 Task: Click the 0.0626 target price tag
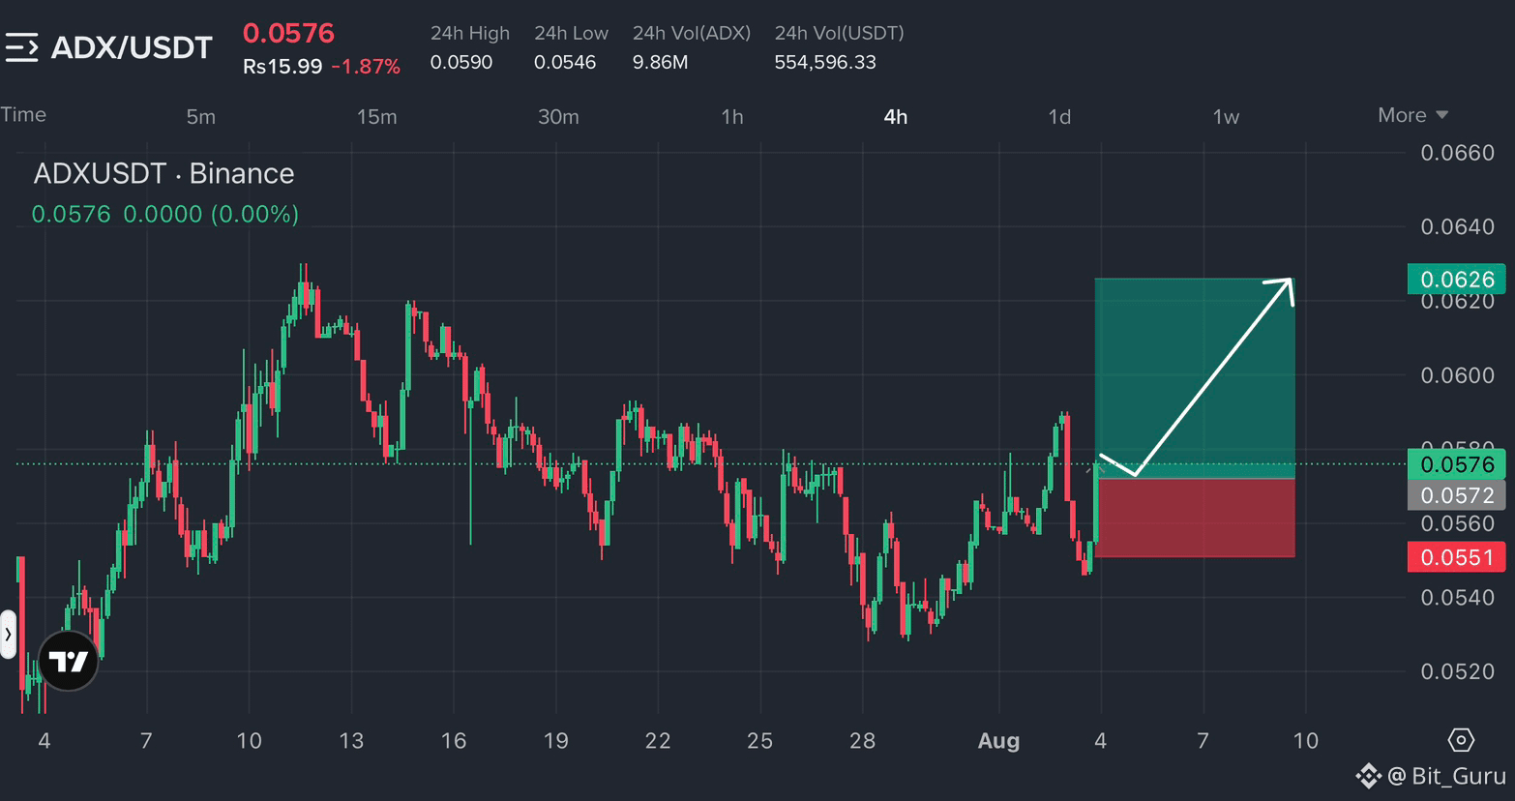click(1456, 280)
